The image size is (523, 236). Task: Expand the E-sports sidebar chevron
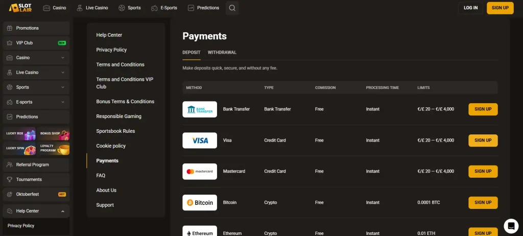tap(63, 102)
